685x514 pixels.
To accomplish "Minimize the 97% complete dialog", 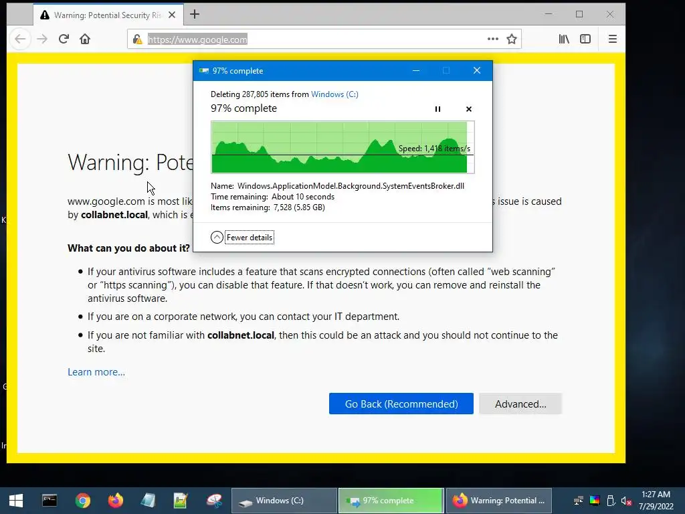I will [x=416, y=70].
